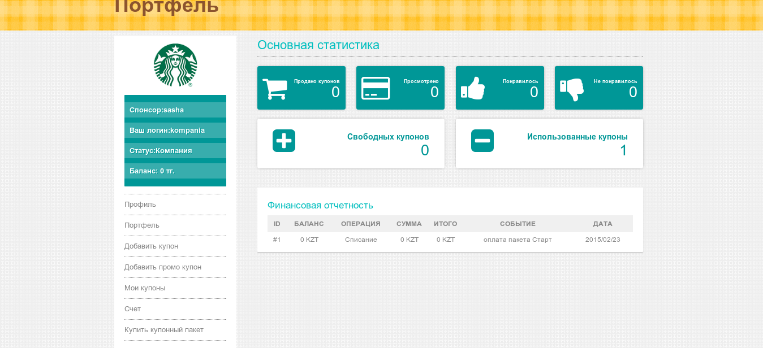
Task: Open the Профиль menu link
Action: pos(140,205)
